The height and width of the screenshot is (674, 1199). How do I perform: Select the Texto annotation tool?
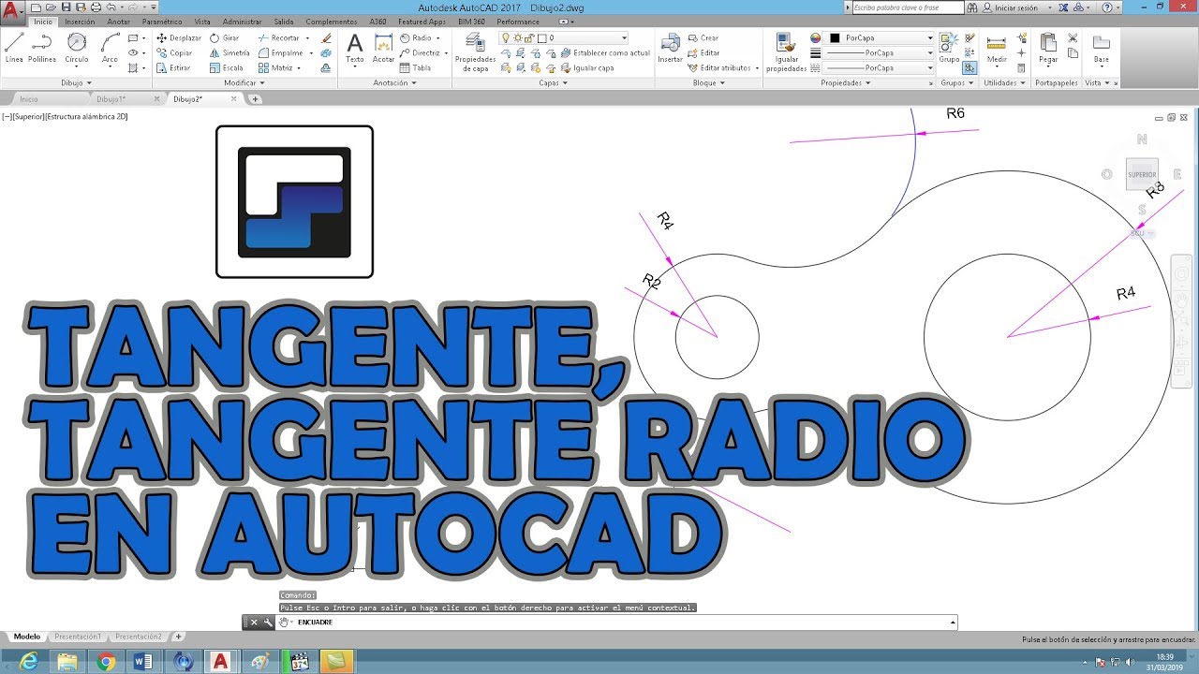(x=355, y=49)
